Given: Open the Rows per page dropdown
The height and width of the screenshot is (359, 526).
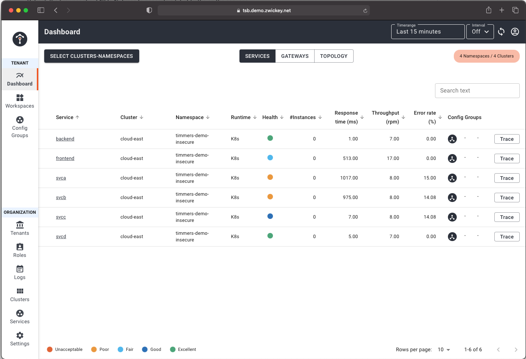Looking at the screenshot, I should pos(444,349).
